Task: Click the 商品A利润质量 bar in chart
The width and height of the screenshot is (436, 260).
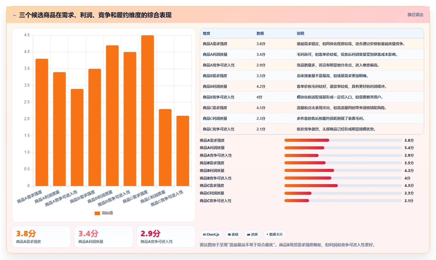Action: 59,129
